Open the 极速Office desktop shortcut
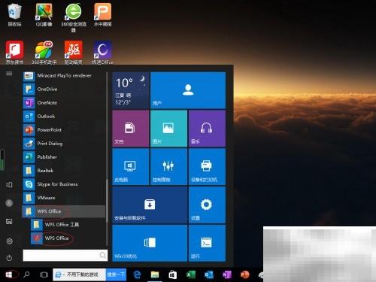 [x=102, y=52]
